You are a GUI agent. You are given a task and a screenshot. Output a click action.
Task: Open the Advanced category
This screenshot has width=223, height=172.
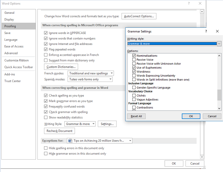click(19, 53)
